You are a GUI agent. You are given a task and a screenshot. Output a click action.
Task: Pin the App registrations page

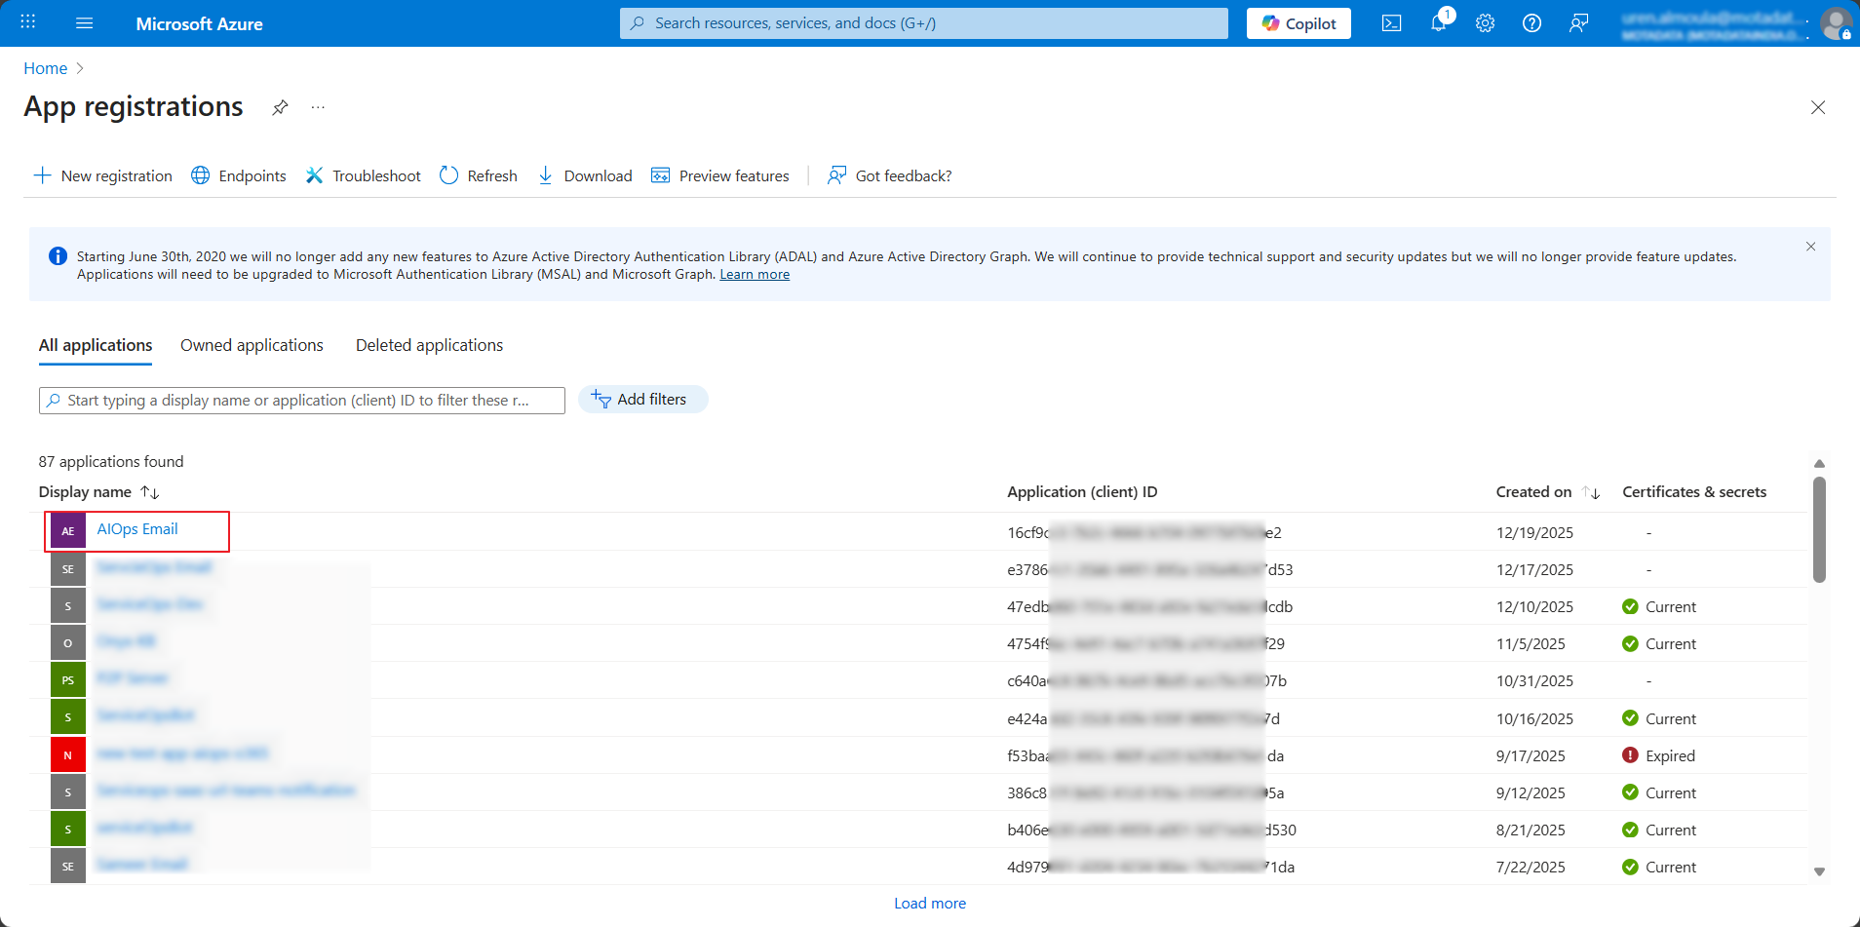[x=280, y=107]
